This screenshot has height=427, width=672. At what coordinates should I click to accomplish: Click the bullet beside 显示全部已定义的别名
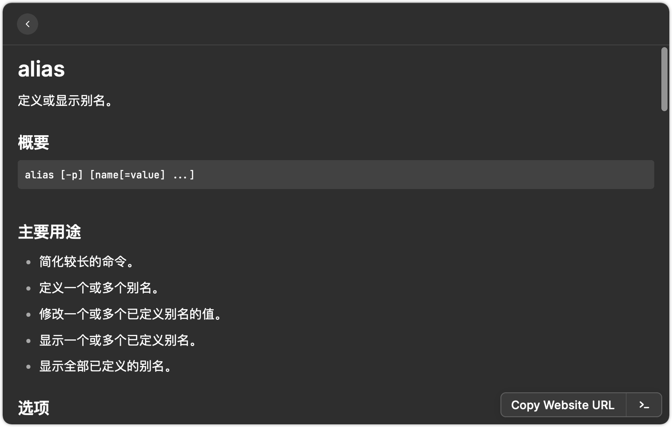pyautogui.click(x=28, y=367)
